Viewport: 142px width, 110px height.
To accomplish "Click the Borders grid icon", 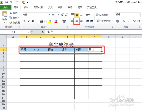I will point(41,21).
